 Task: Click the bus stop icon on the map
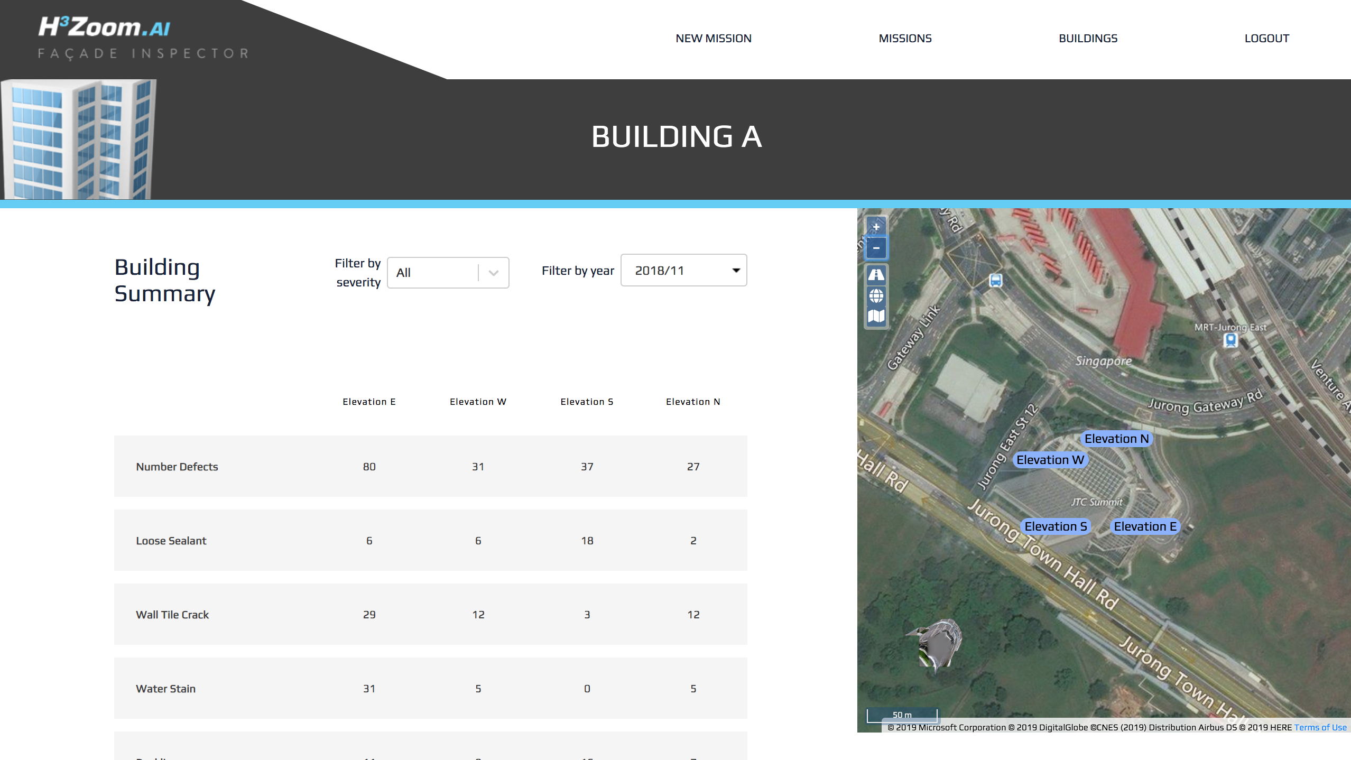[x=997, y=281]
